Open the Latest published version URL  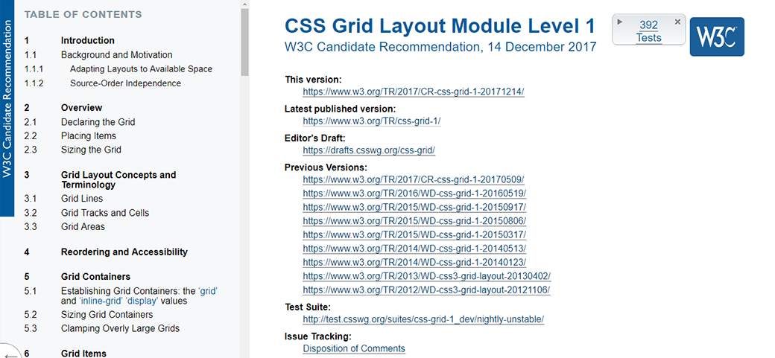(371, 121)
